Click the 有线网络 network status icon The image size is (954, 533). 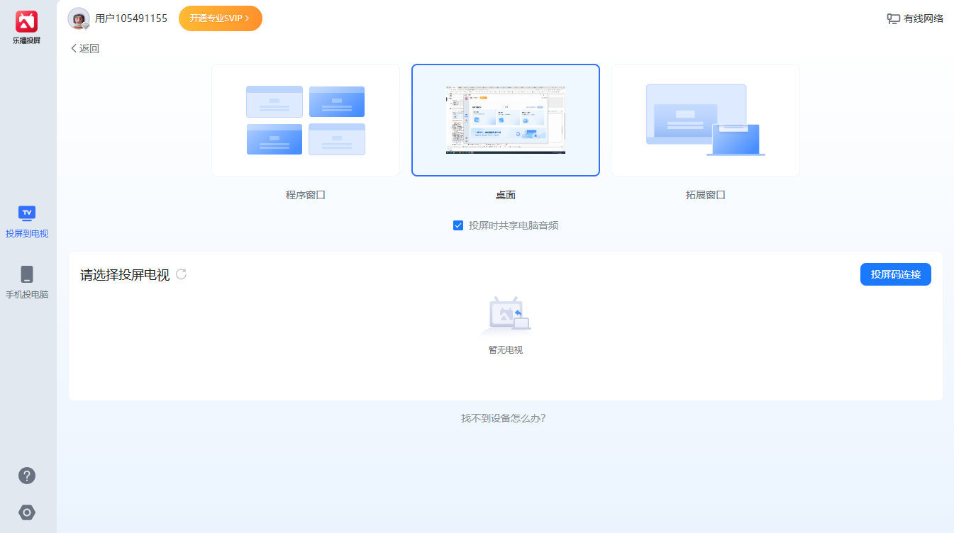point(893,19)
